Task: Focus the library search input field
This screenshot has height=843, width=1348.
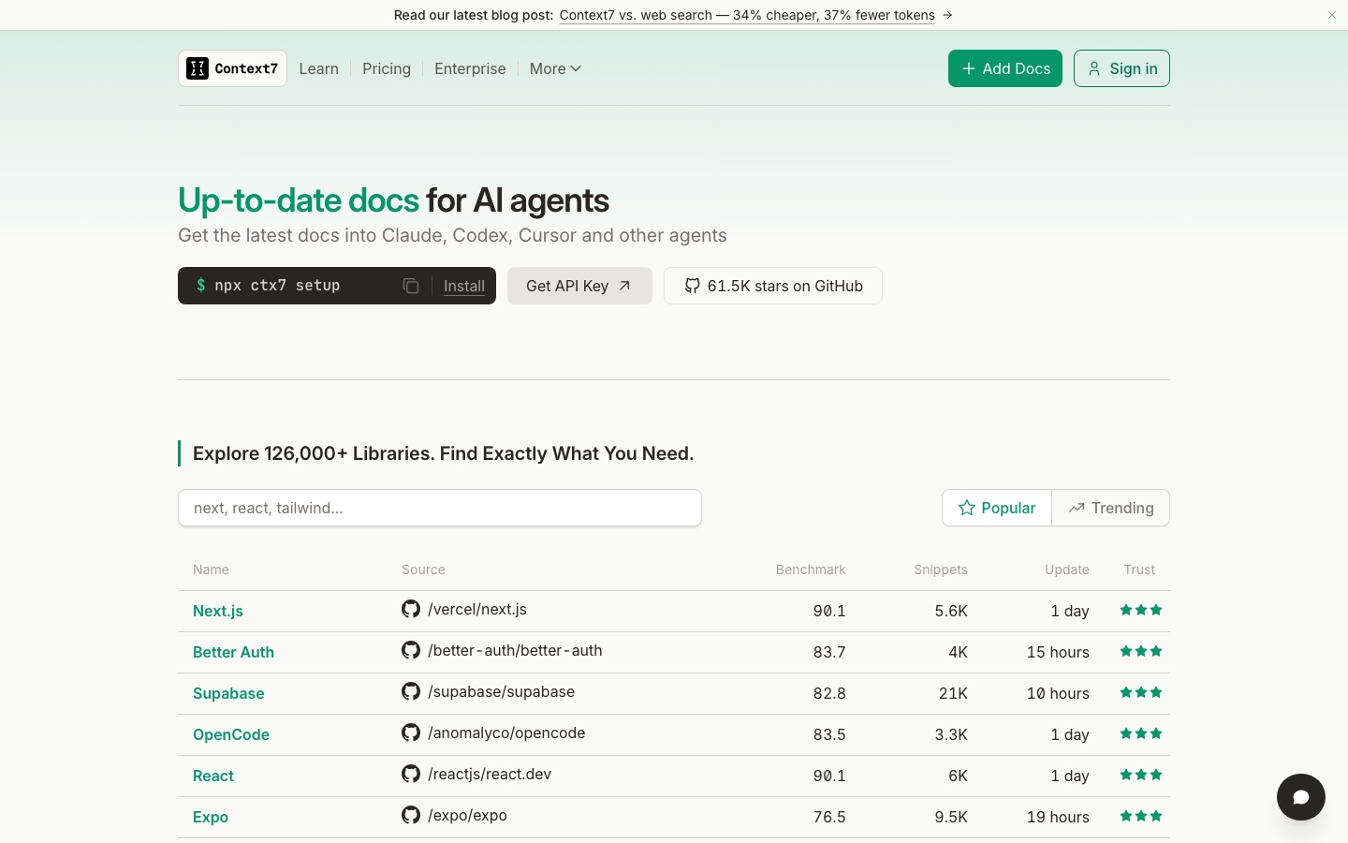Action: click(x=440, y=508)
